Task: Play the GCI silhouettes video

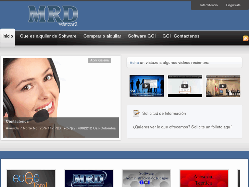Action: coord(147,86)
